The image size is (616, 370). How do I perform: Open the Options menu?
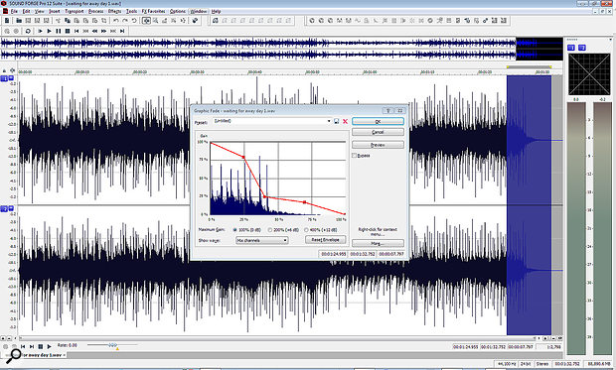[178, 11]
